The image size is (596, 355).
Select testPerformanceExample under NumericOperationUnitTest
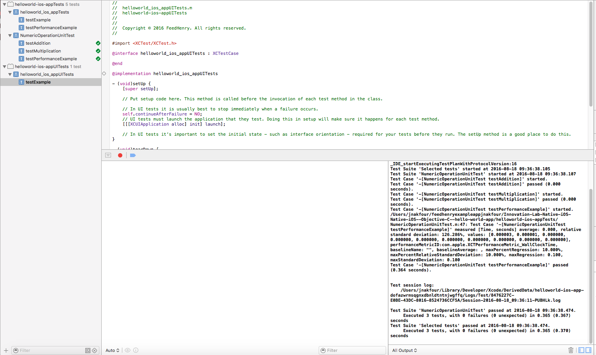(51, 59)
